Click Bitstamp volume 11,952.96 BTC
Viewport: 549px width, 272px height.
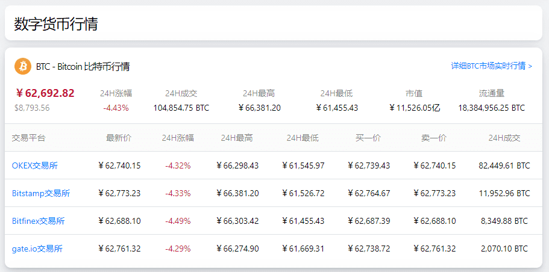click(x=504, y=193)
